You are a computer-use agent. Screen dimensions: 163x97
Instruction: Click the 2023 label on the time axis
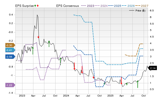(x=22, y=95)
